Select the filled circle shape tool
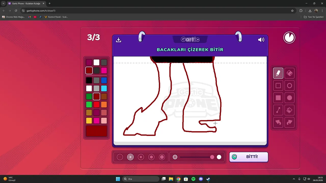The height and width of the screenshot is (183, 326). click(x=290, y=98)
